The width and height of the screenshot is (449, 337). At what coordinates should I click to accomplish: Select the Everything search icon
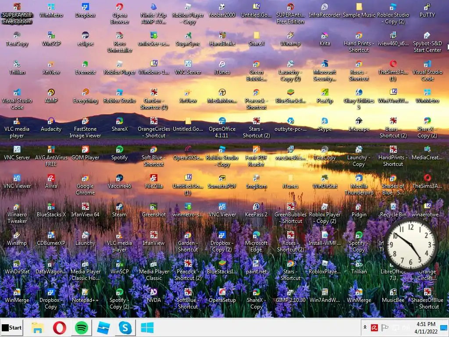(x=86, y=96)
